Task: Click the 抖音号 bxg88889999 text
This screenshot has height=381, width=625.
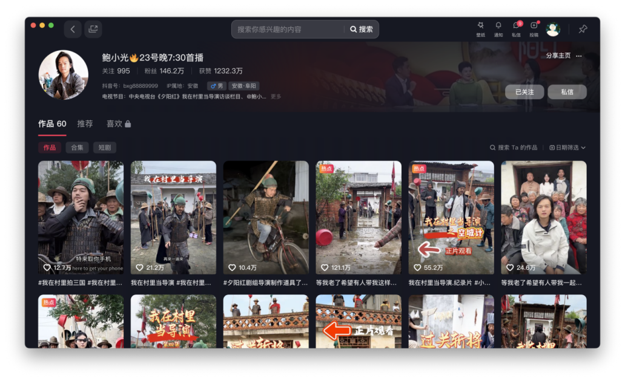Action: 130,86
